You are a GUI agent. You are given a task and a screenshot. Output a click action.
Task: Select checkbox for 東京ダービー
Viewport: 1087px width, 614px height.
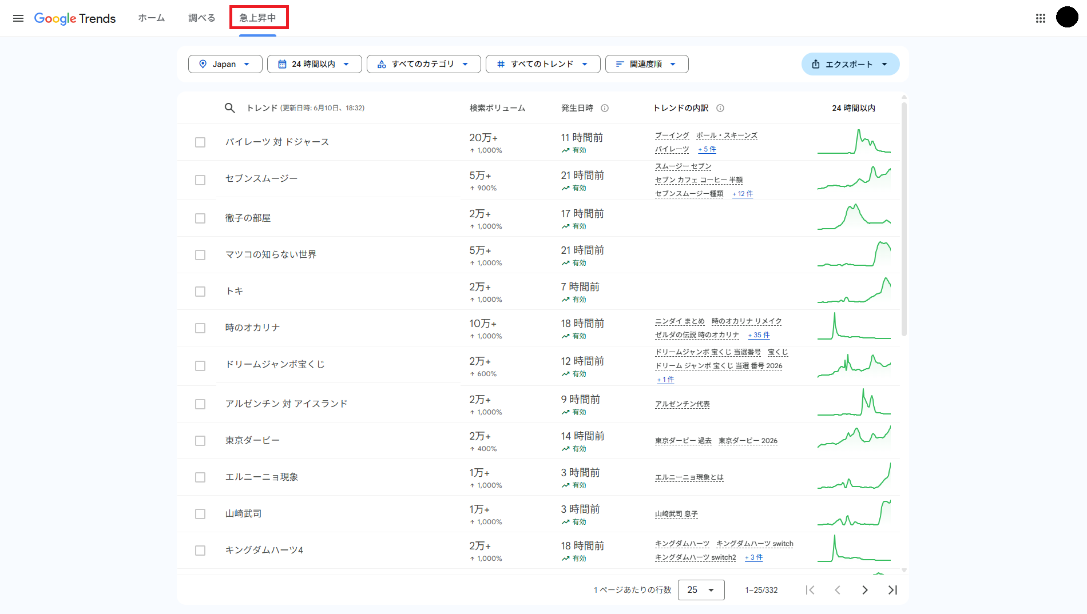pos(200,441)
